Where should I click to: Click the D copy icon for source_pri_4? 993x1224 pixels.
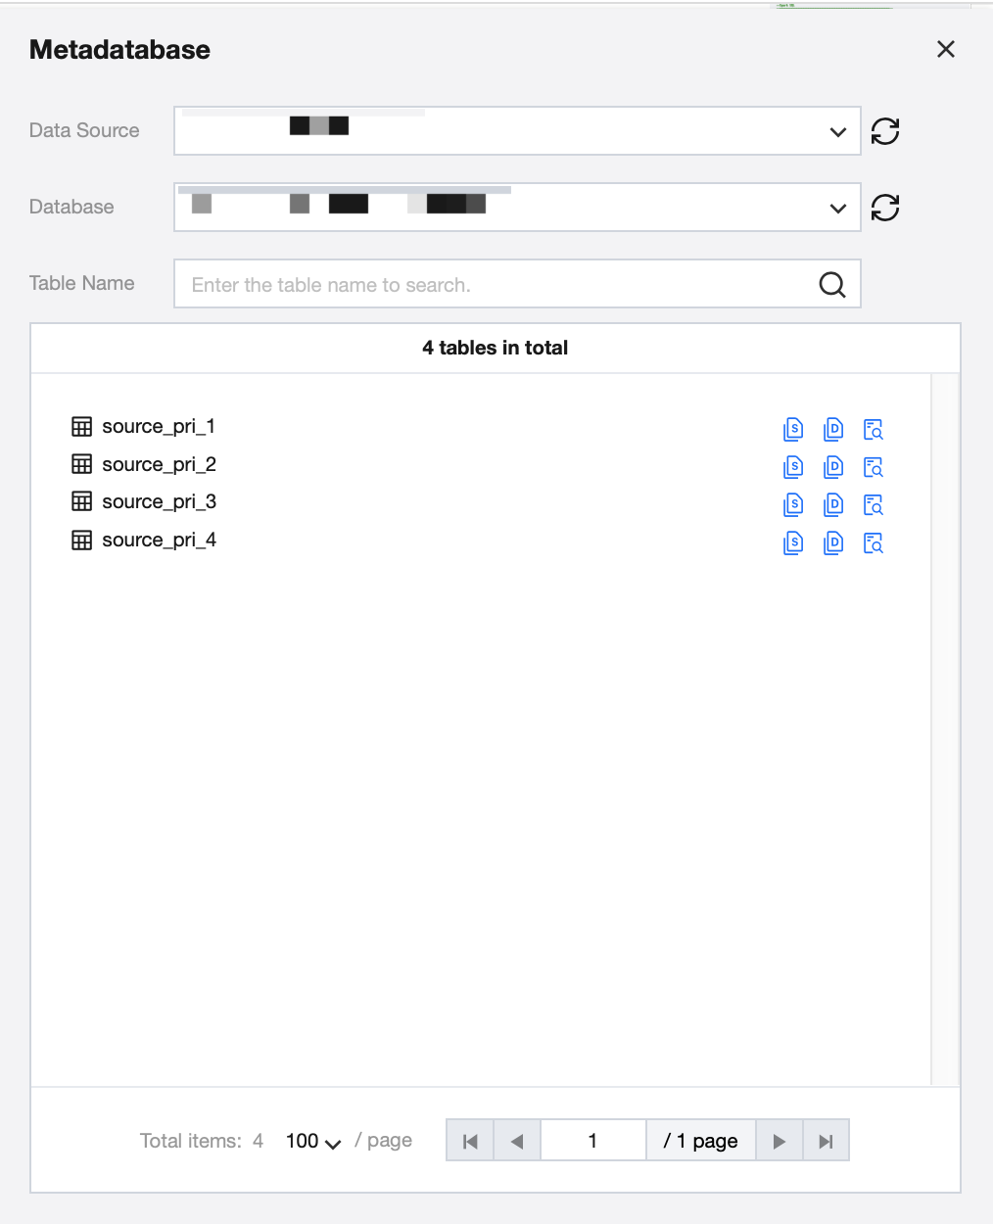[x=833, y=542]
